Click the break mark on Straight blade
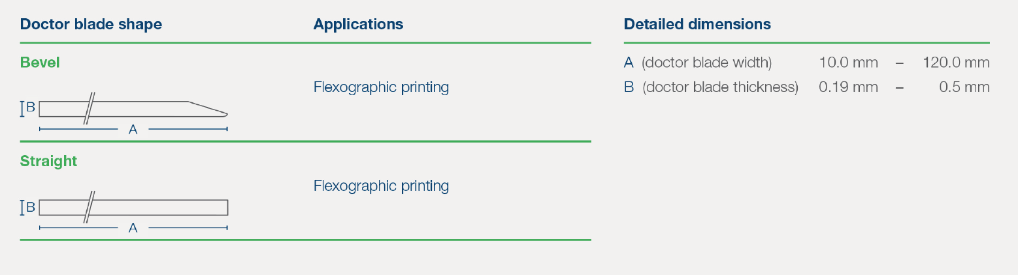The height and width of the screenshot is (275, 1018). pyautogui.click(x=90, y=207)
